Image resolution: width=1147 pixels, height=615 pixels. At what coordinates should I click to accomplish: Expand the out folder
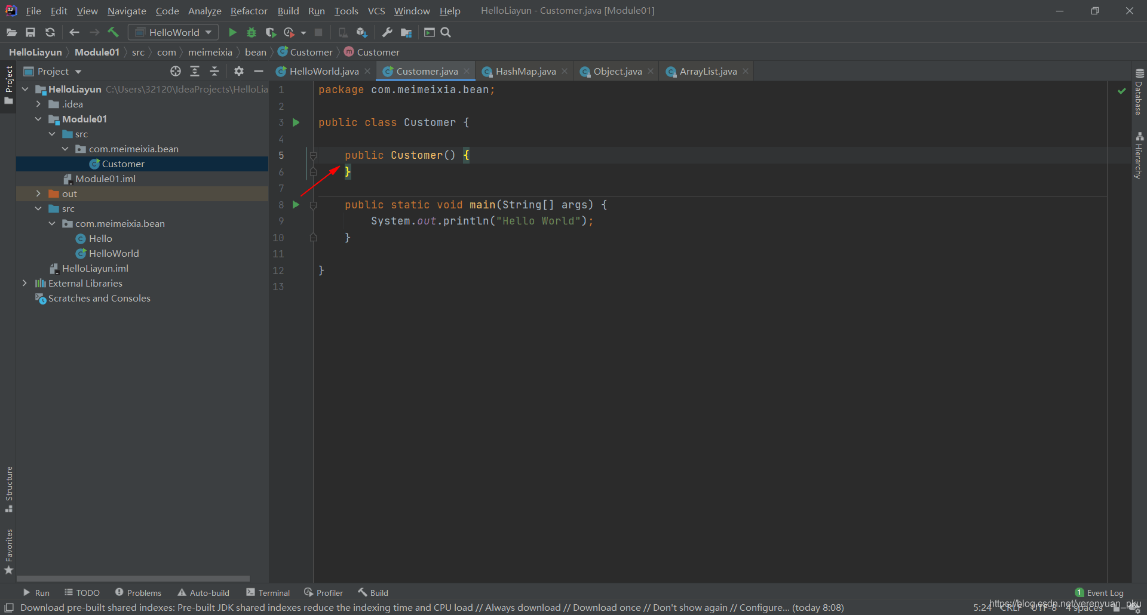pos(38,193)
